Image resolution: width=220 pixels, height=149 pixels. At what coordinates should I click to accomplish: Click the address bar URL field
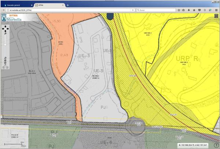pos(69,10)
